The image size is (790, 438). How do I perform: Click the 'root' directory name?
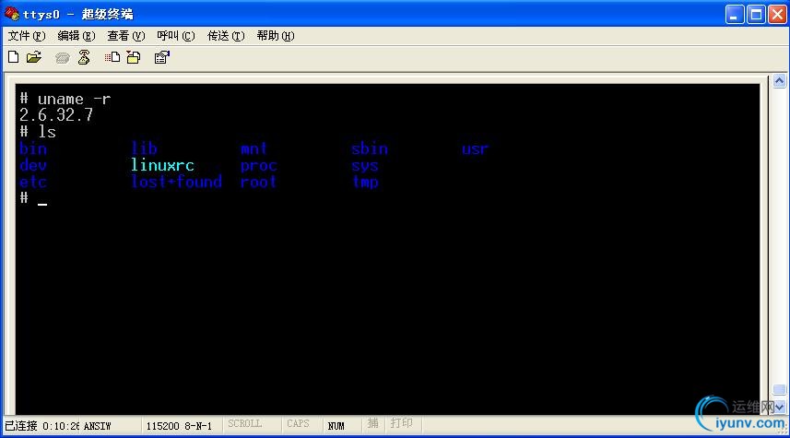coord(258,182)
